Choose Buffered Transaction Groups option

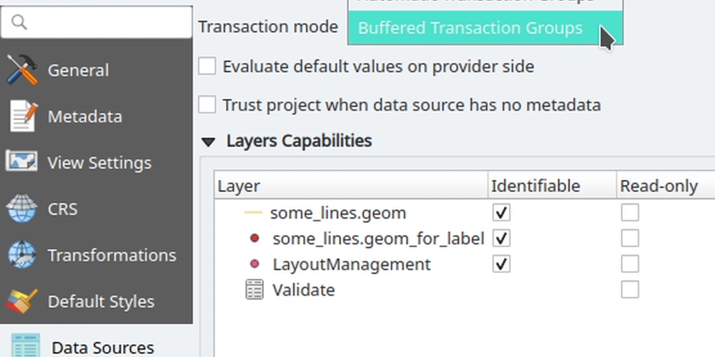coord(470,28)
